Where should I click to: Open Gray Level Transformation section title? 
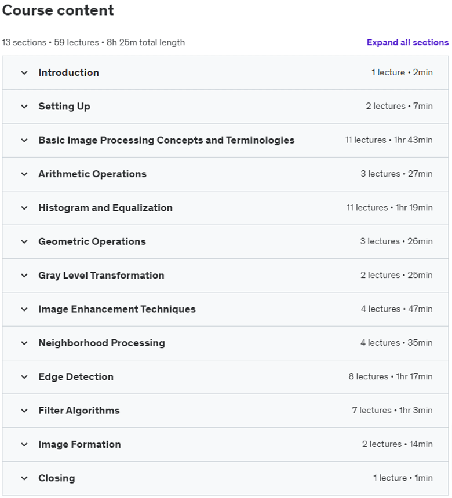pyautogui.click(x=101, y=276)
